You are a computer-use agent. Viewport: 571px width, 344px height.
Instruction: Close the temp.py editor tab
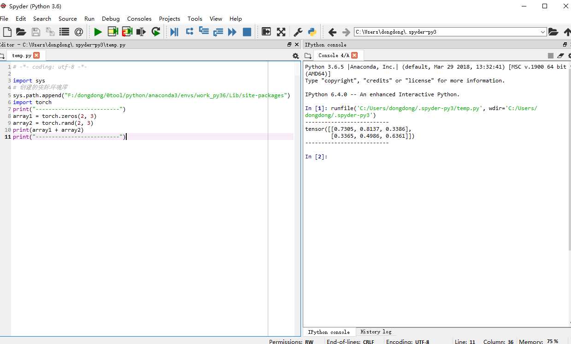tap(36, 55)
